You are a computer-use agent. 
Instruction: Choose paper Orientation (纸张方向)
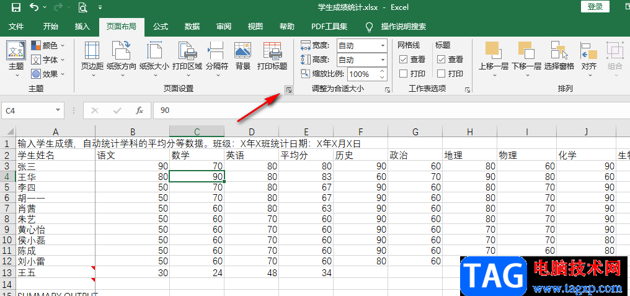tap(122, 60)
